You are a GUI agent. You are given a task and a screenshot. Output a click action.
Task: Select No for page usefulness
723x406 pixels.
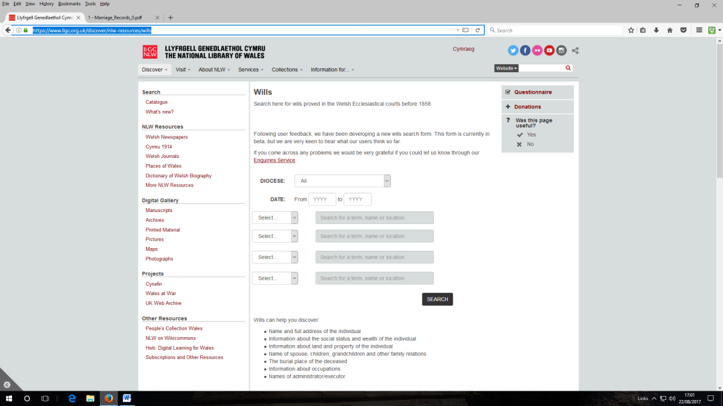(530, 144)
